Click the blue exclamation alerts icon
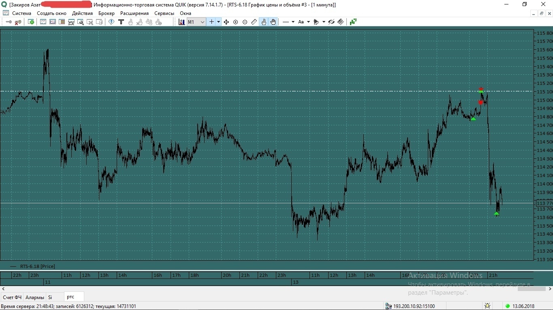Screen dimensions: 553x310 [111, 22]
